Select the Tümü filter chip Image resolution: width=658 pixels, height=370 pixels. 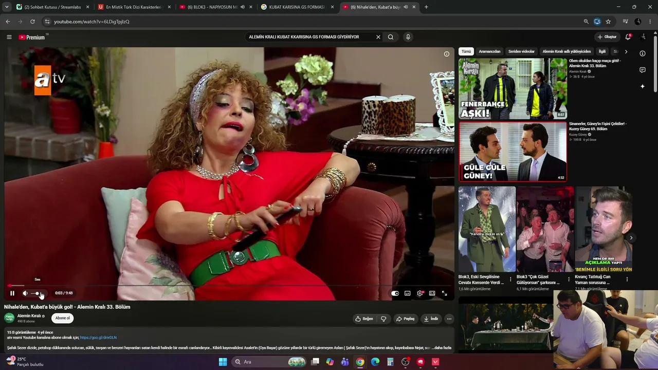coord(466,51)
